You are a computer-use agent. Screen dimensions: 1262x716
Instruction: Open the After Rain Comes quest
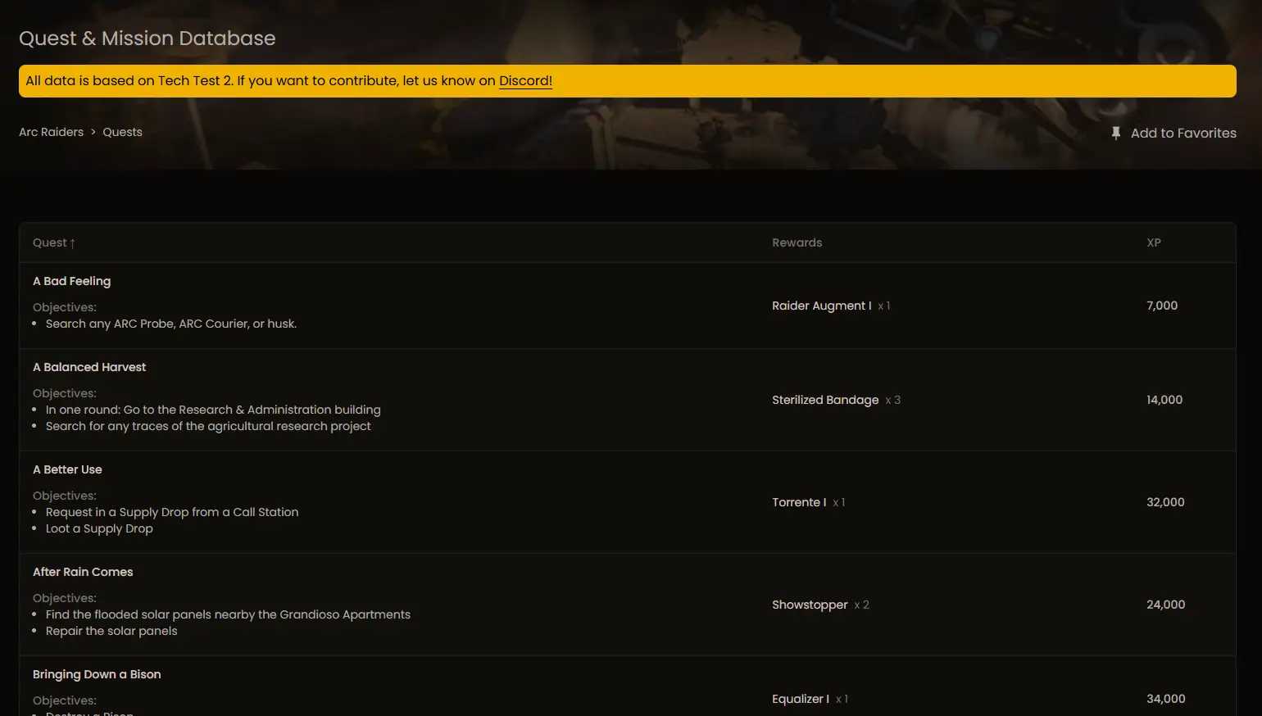pos(83,572)
